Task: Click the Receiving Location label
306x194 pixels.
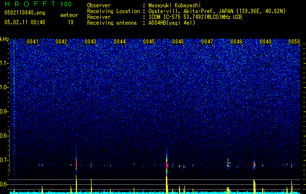Action: pyautogui.click(x=113, y=11)
